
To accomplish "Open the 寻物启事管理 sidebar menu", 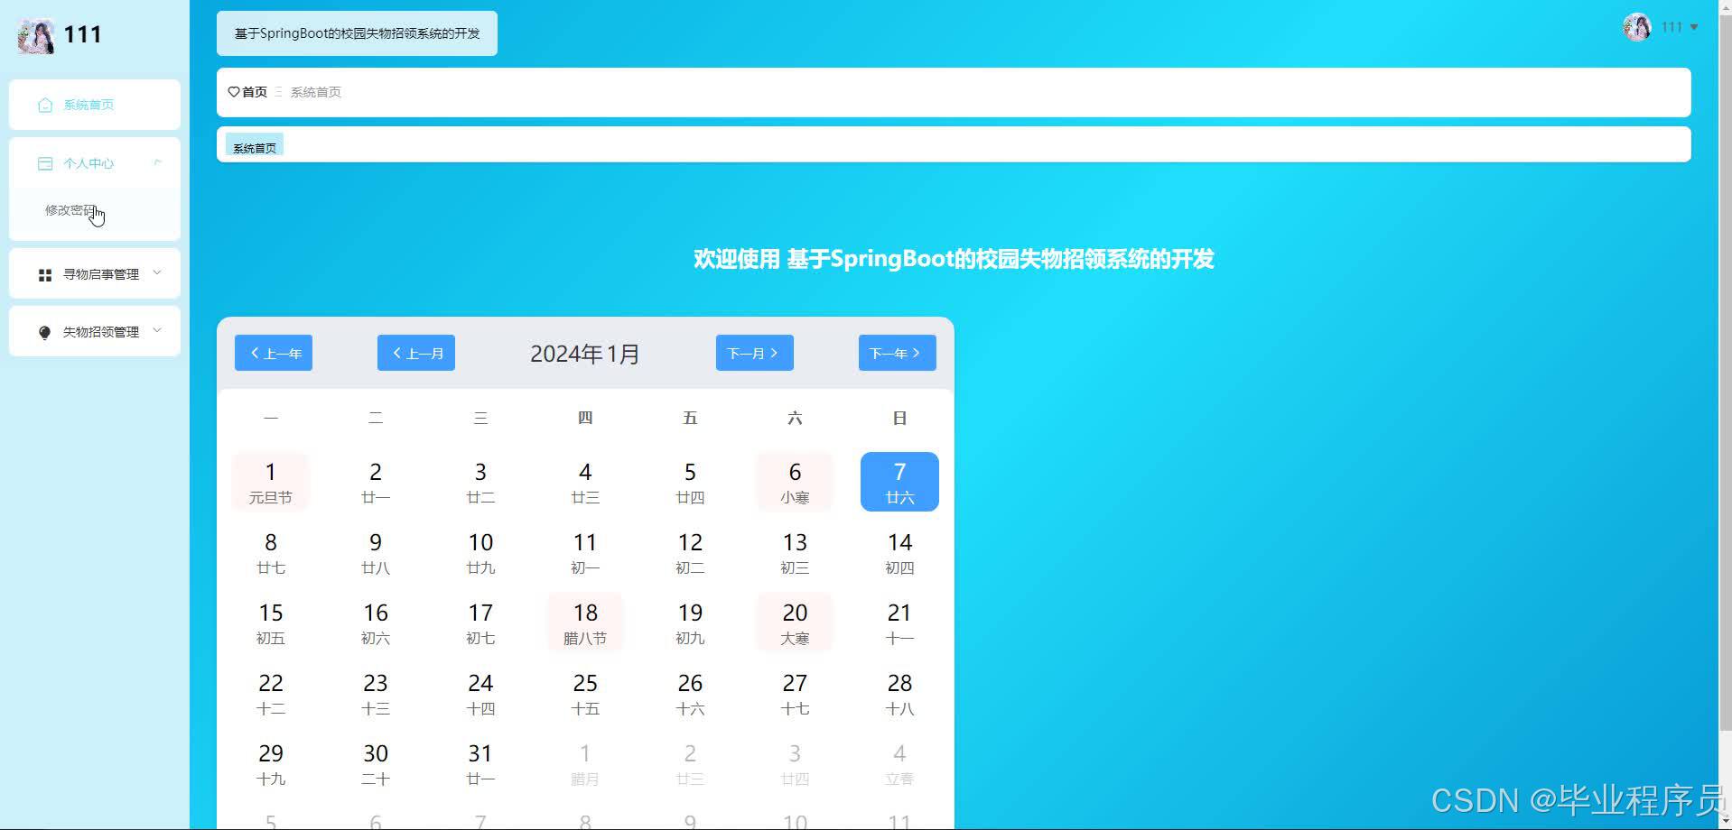I will [95, 273].
